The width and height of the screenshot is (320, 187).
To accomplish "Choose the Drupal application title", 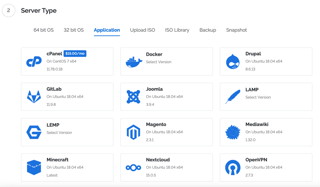I will (253, 54).
